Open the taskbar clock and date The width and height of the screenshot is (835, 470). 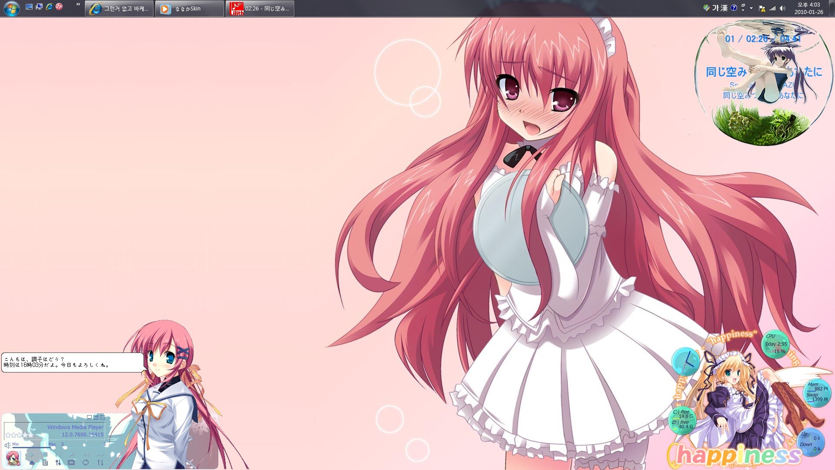[808, 8]
